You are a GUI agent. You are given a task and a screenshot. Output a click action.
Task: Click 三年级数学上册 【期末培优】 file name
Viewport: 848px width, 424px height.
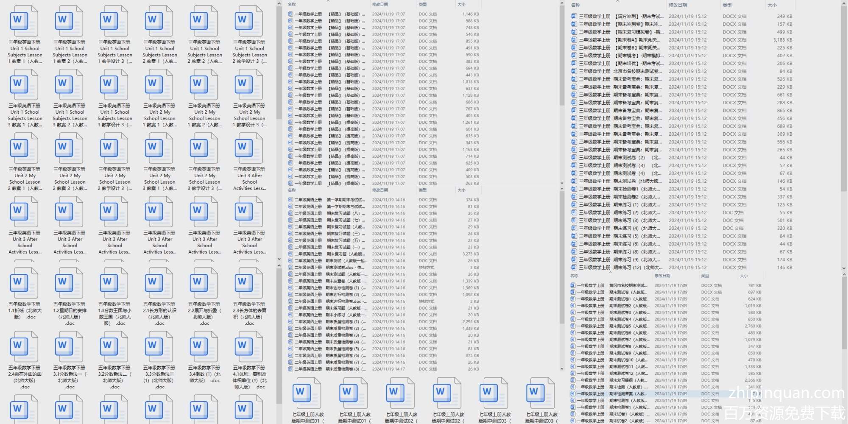click(x=621, y=63)
